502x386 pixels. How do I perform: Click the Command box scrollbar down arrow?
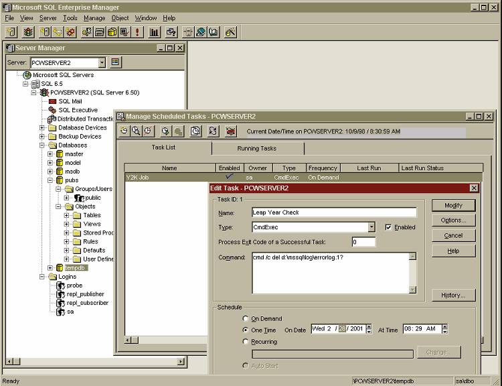[413, 289]
